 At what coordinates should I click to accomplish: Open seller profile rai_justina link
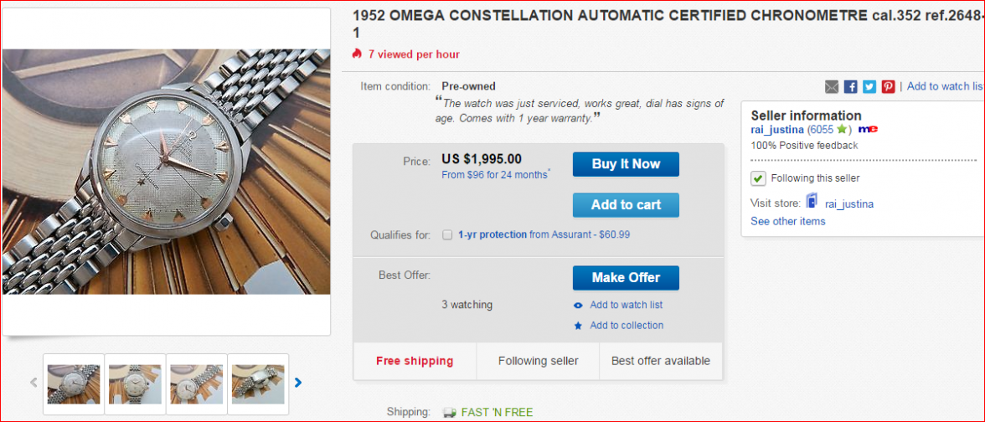tap(777, 130)
